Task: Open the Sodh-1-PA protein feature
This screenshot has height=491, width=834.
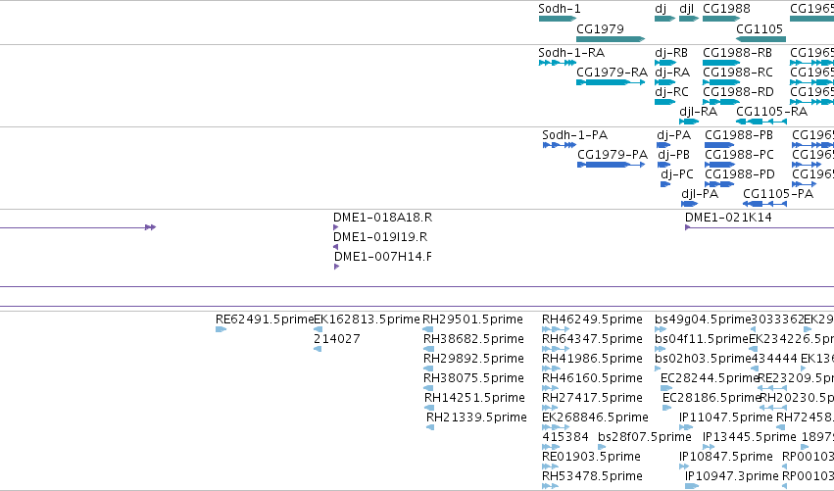Action: [x=559, y=145]
